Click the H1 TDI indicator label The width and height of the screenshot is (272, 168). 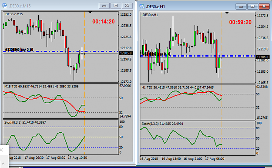coord(178,87)
